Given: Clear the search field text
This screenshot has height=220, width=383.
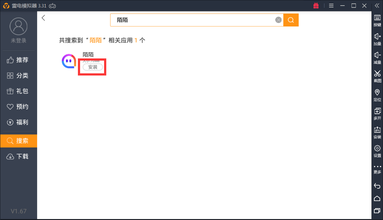Looking at the screenshot, I should click(x=278, y=20).
